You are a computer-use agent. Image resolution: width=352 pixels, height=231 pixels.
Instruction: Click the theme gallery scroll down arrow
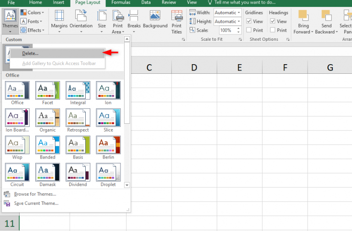click(127, 185)
